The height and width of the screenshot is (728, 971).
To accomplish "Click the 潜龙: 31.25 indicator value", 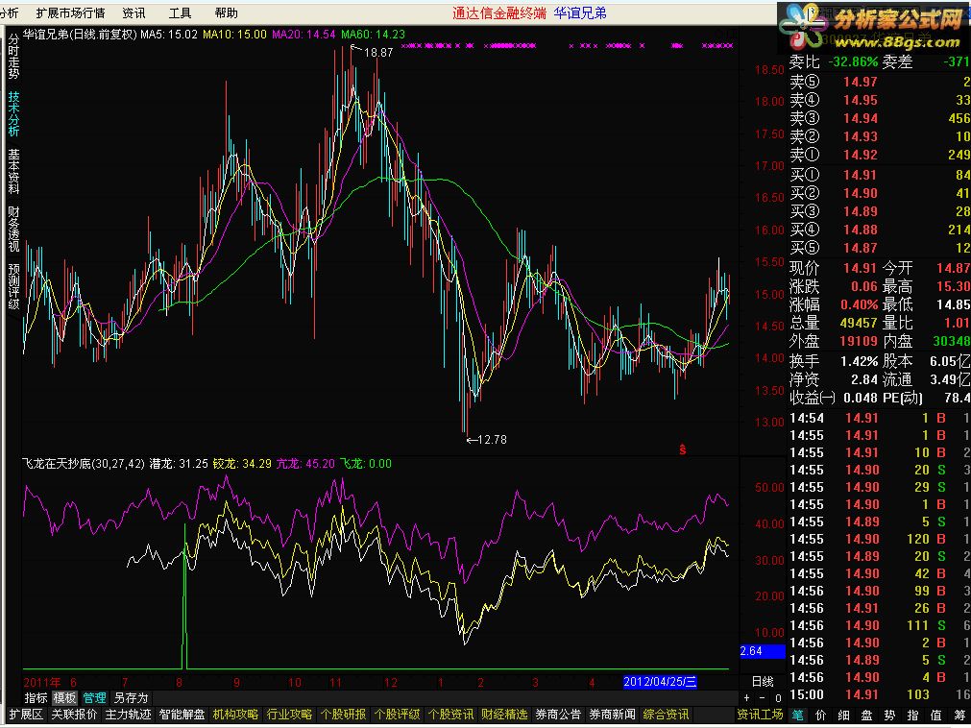I will click(179, 464).
